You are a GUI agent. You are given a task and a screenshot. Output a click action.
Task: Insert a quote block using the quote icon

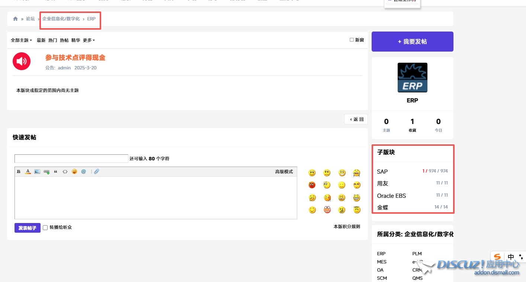pyautogui.click(x=56, y=172)
